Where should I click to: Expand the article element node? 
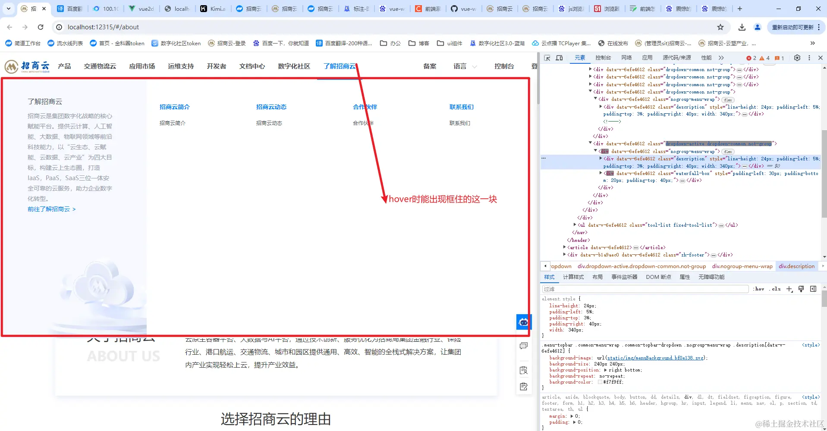(x=565, y=247)
